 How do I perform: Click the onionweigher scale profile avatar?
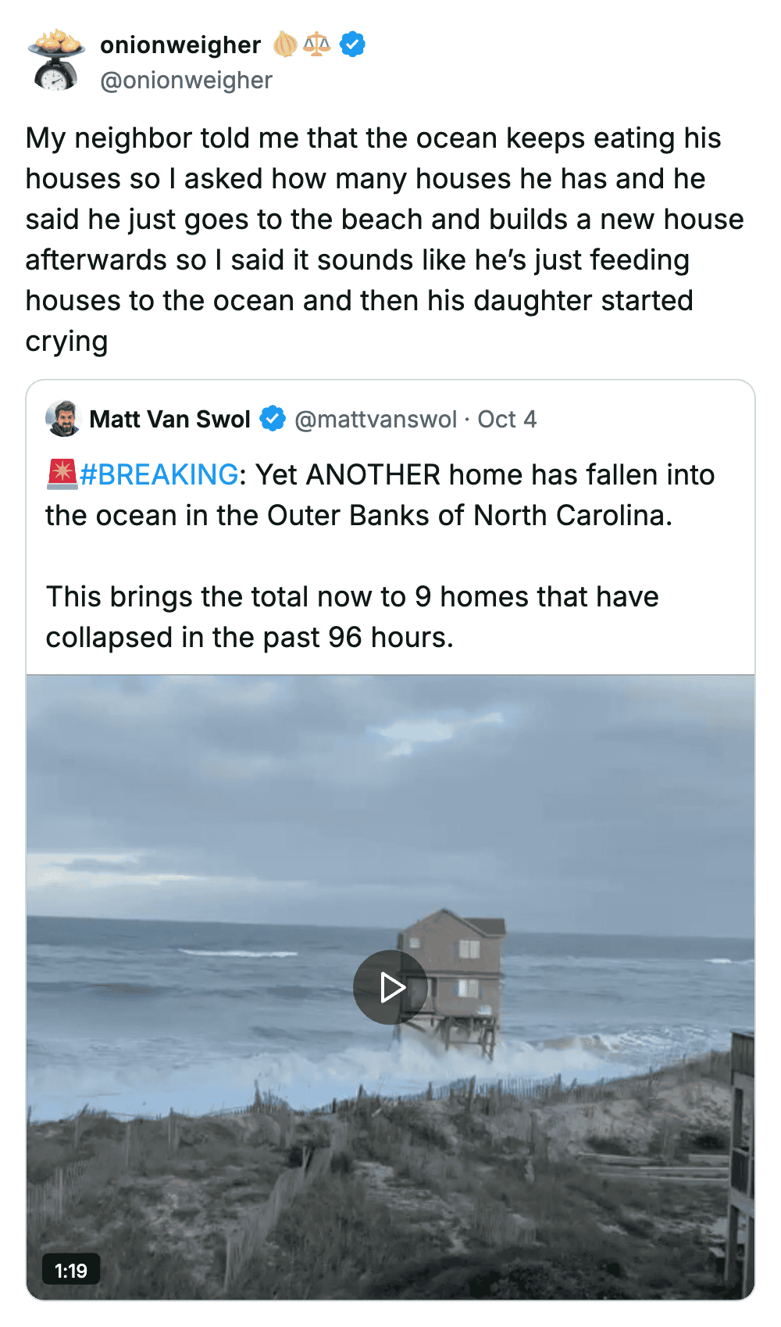(55, 60)
